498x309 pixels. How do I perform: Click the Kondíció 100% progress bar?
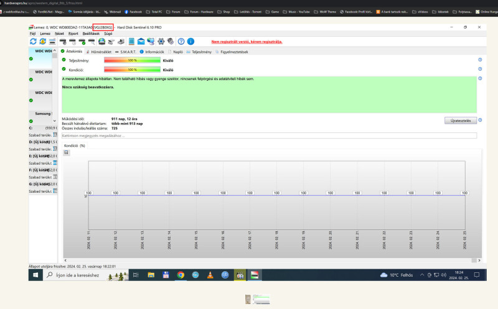132,70
